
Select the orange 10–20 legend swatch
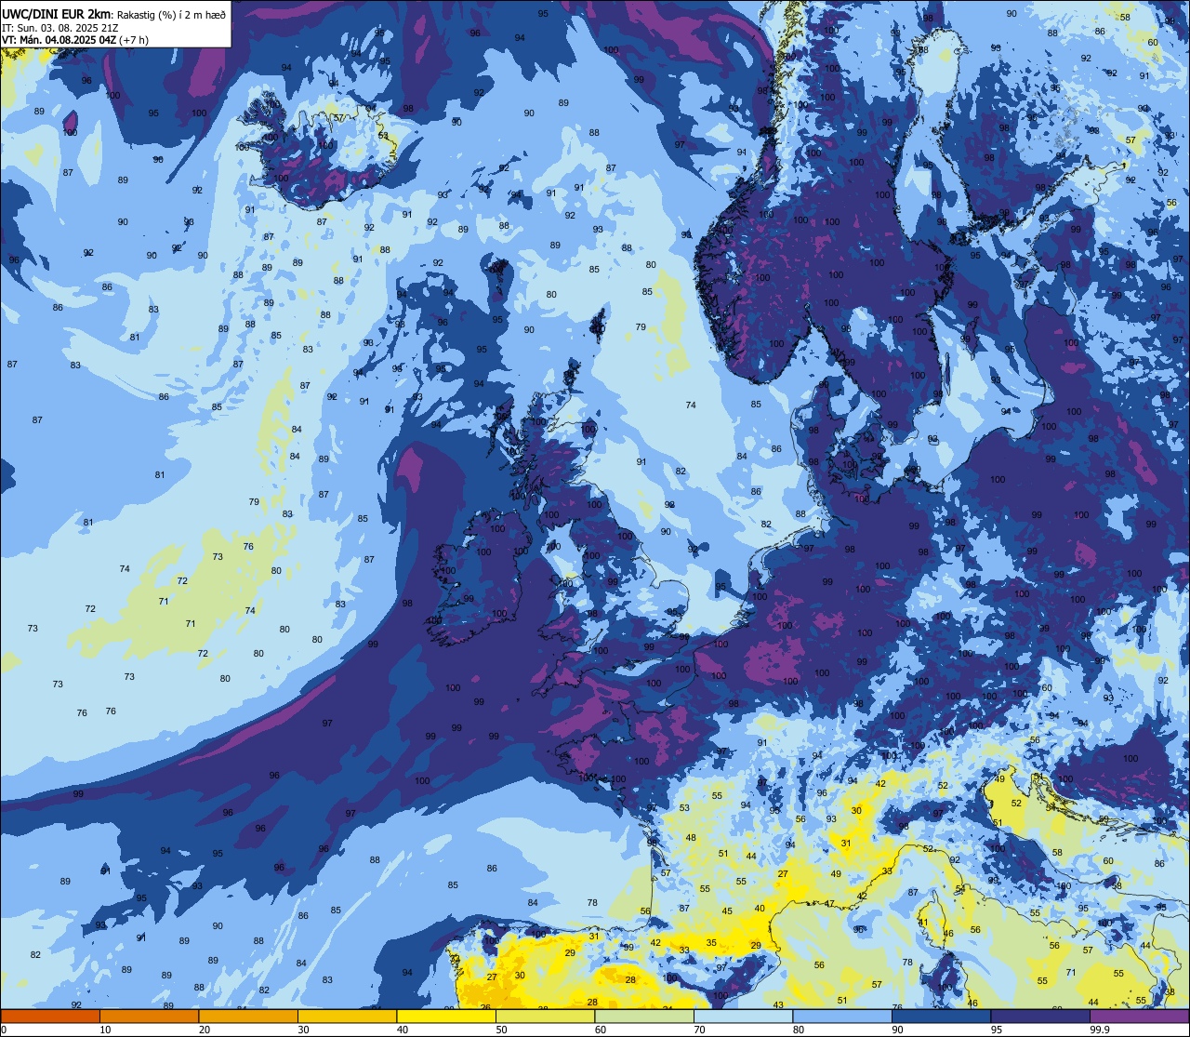coord(149,1016)
